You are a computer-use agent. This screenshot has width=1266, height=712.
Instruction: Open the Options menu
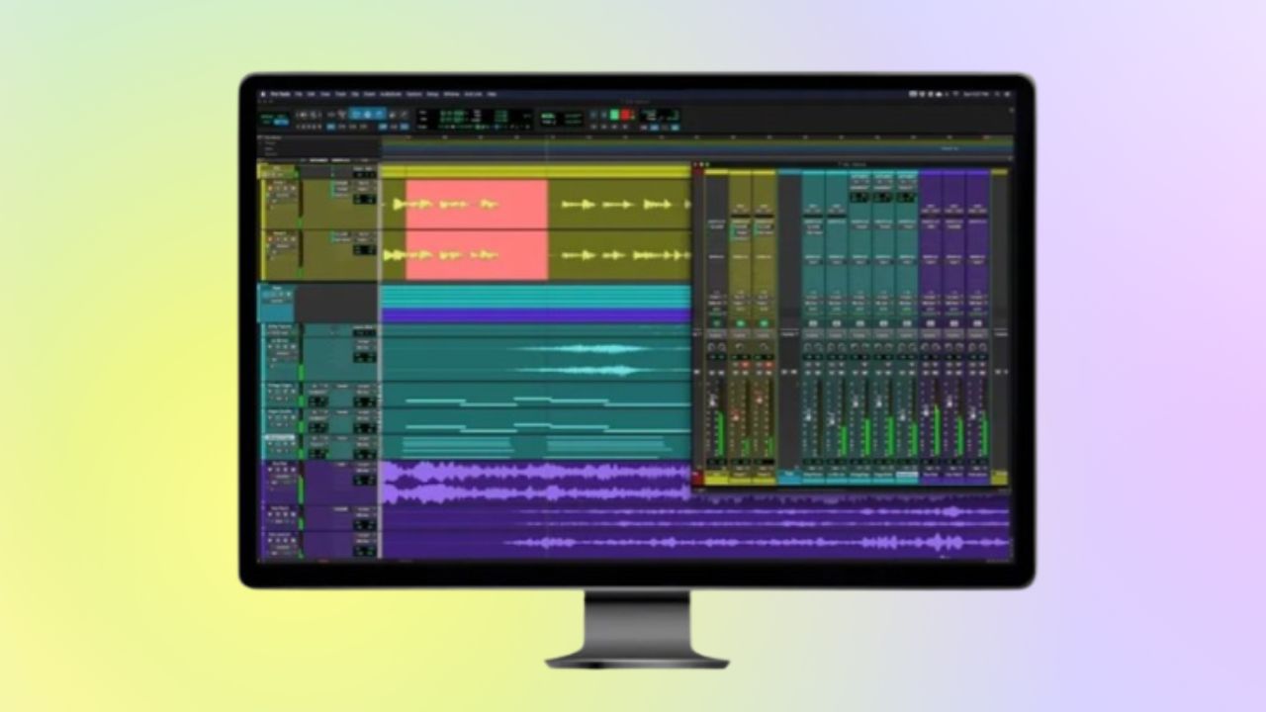pyautogui.click(x=413, y=94)
